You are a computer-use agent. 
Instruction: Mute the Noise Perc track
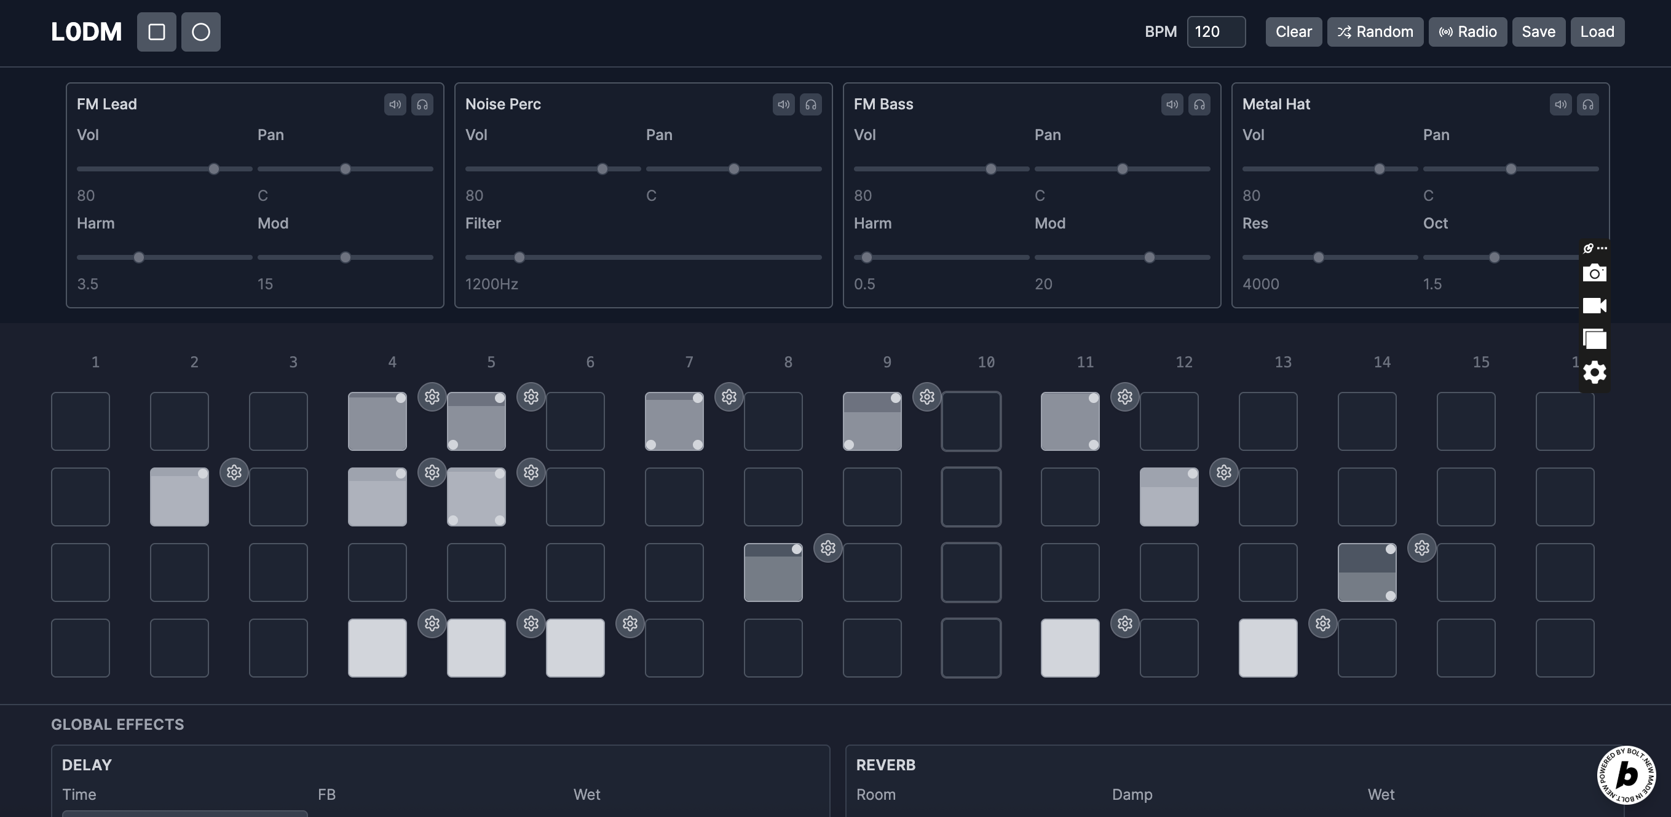click(784, 104)
